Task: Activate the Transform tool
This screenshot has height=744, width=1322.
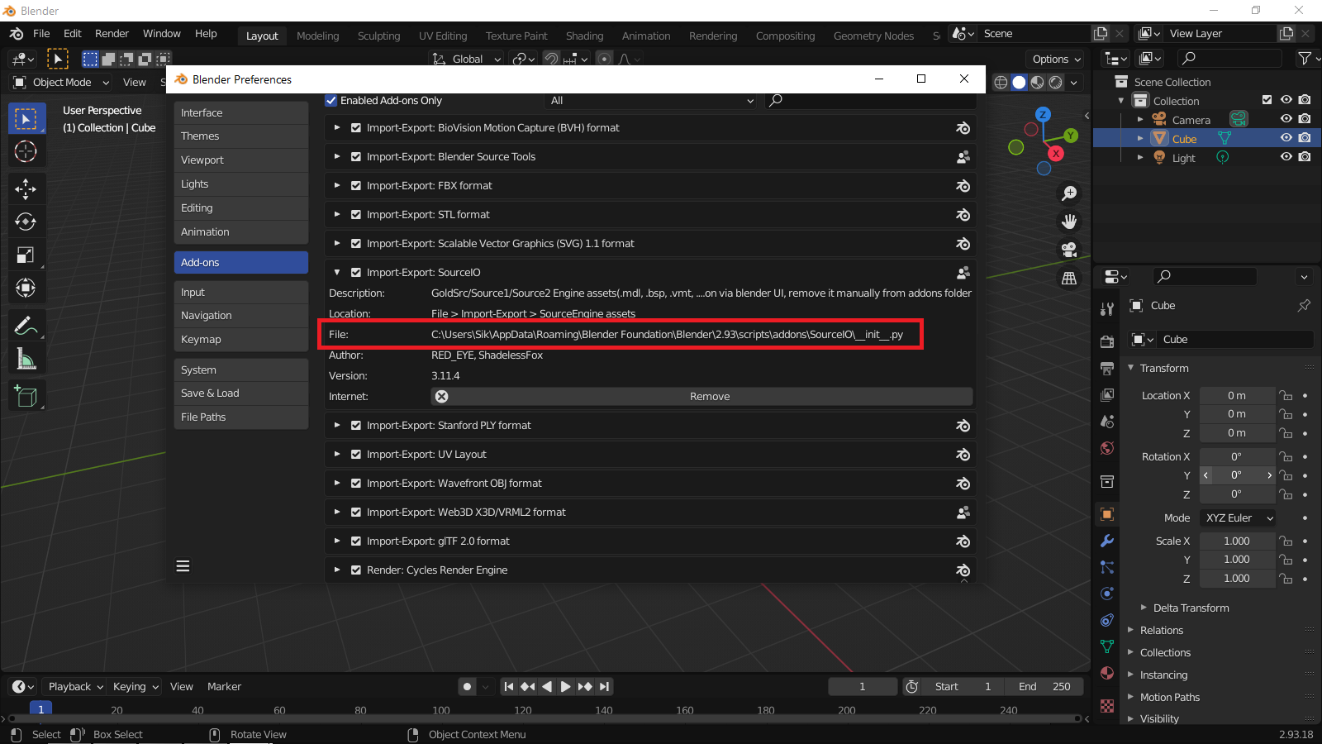Action: (x=26, y=288)
